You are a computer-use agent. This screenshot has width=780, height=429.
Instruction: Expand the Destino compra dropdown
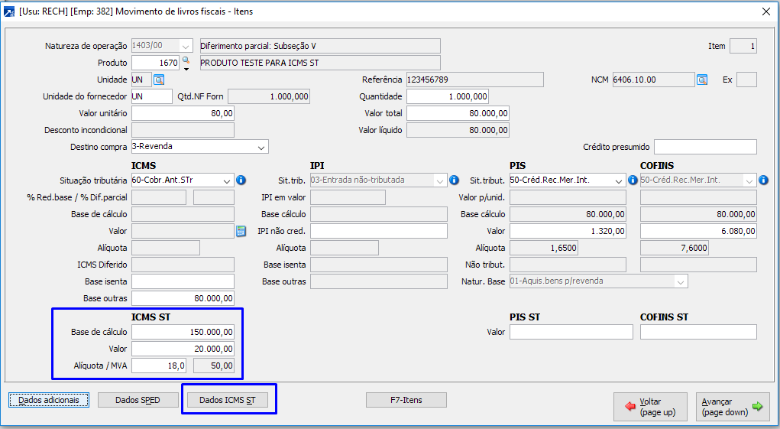(261, 147)
